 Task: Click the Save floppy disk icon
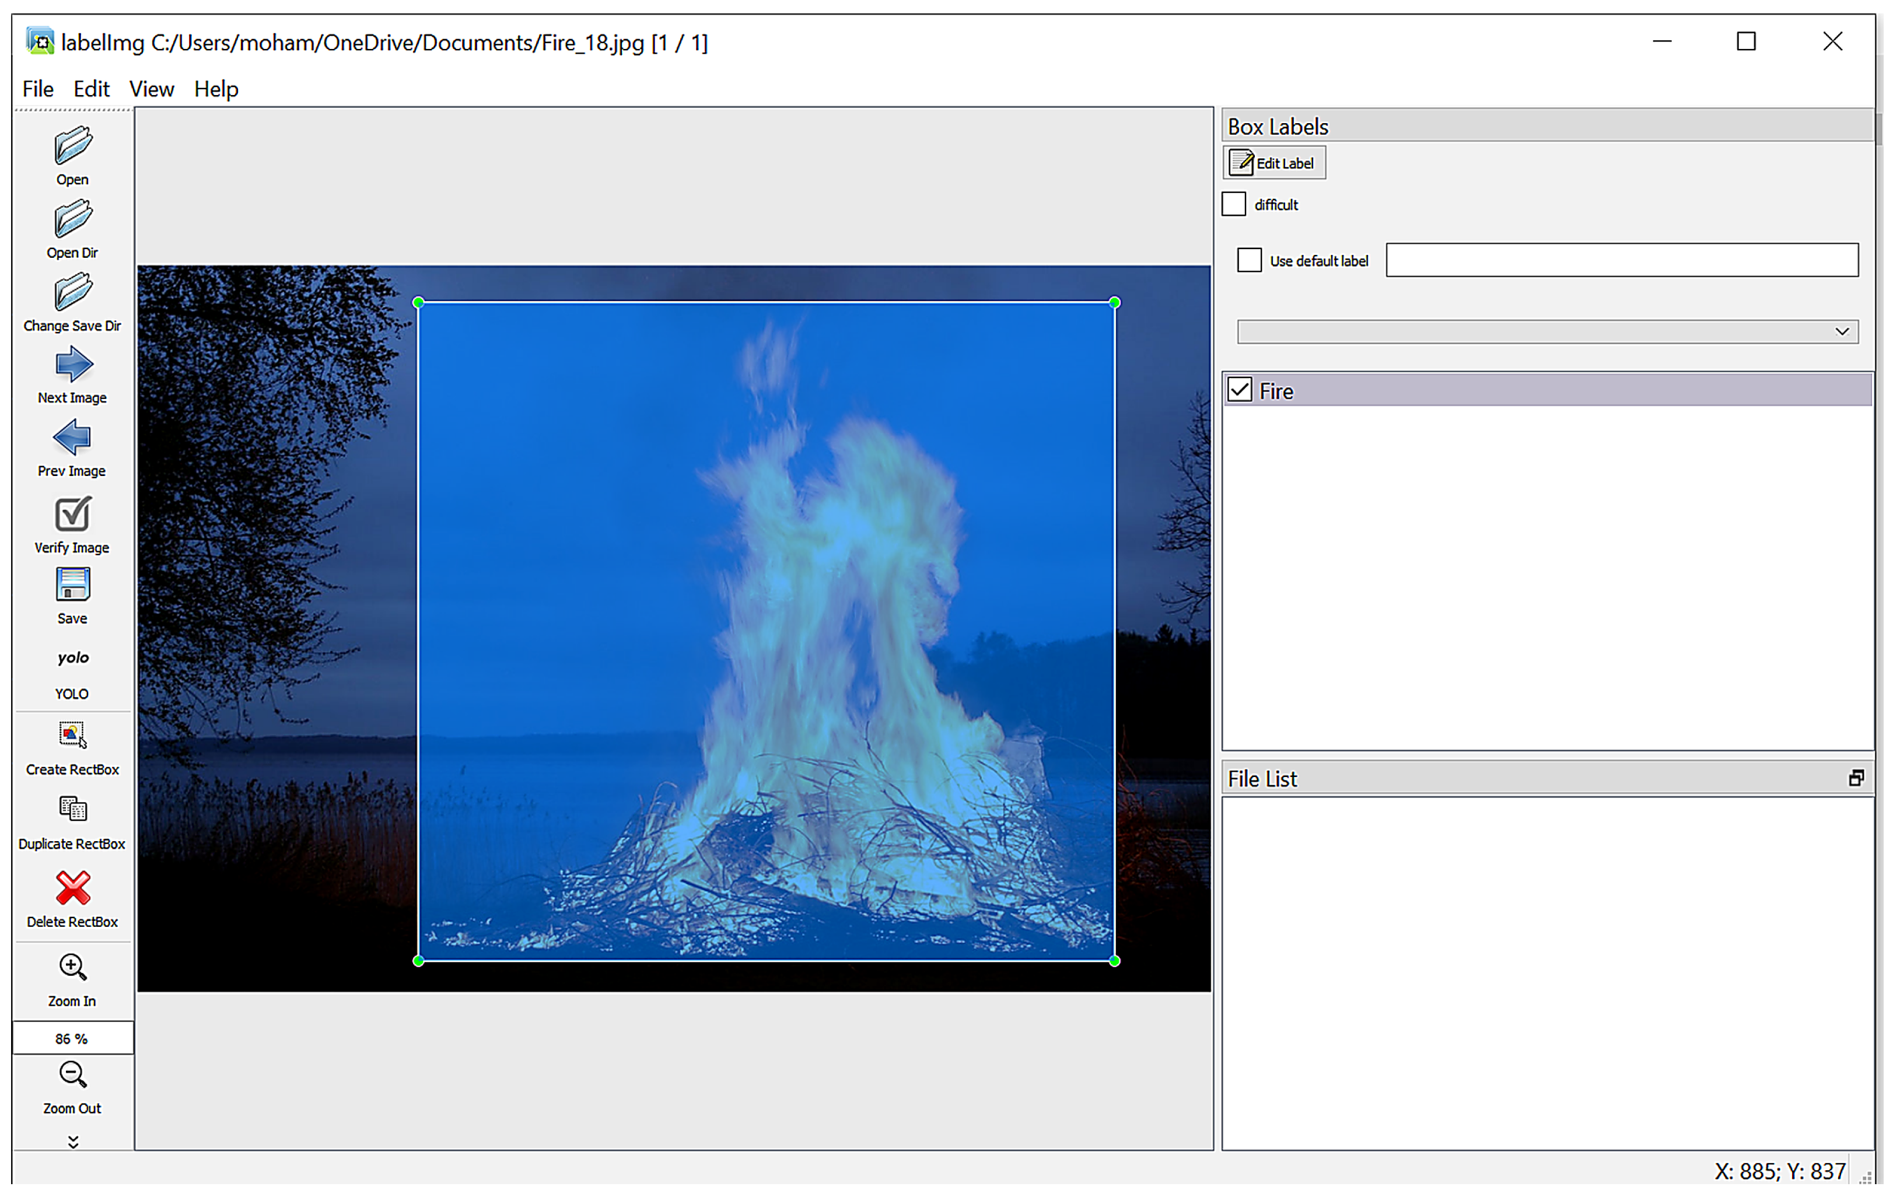[72, 586]
